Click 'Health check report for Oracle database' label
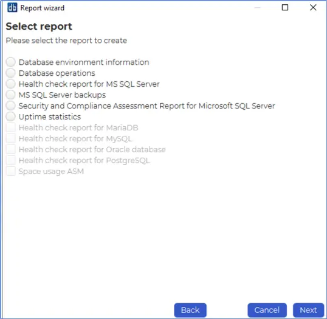 coord(92,150)
